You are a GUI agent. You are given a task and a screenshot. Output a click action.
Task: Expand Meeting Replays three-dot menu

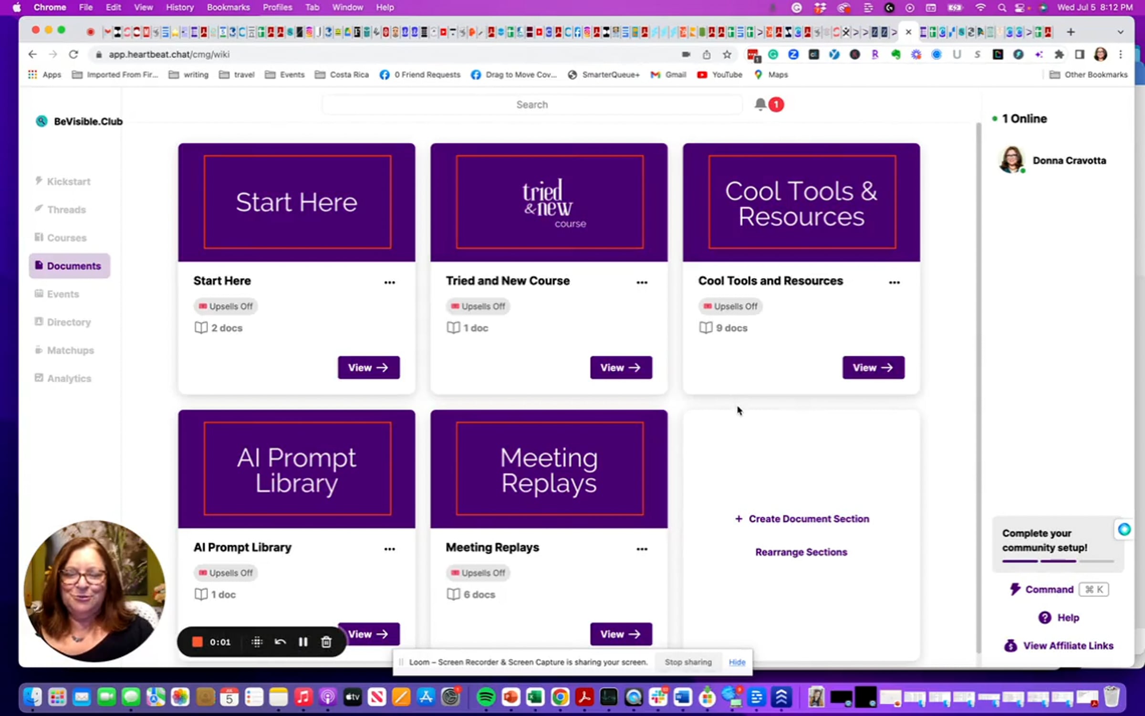[642, 549]
